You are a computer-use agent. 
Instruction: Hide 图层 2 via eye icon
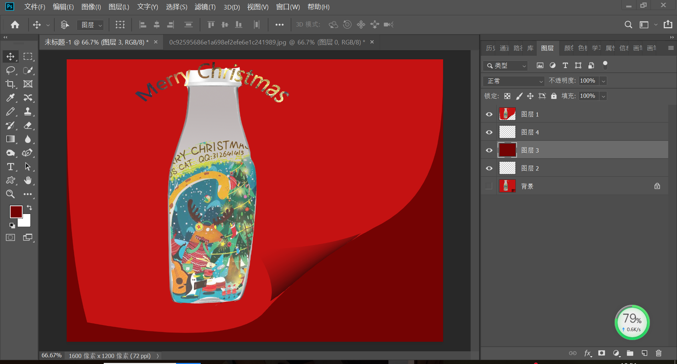(x=489, y=168)
